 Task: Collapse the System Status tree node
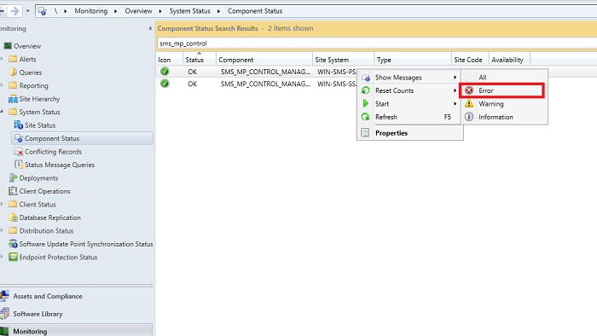2,112
